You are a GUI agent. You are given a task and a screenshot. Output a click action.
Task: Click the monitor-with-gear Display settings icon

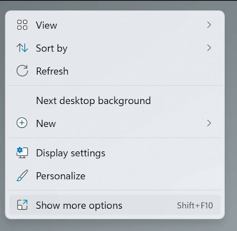tap(22, 153)
